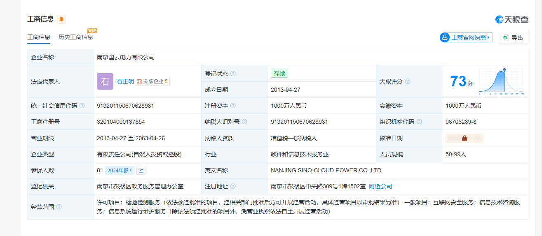The image size is (542, 236).
Task: Open legal representative 石正明 link
Action: (x=125, y=81)
